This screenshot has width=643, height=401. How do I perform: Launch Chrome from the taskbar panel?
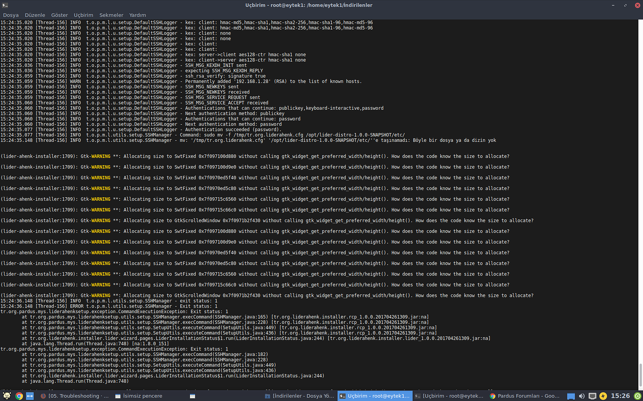click(x=19, y=396)
